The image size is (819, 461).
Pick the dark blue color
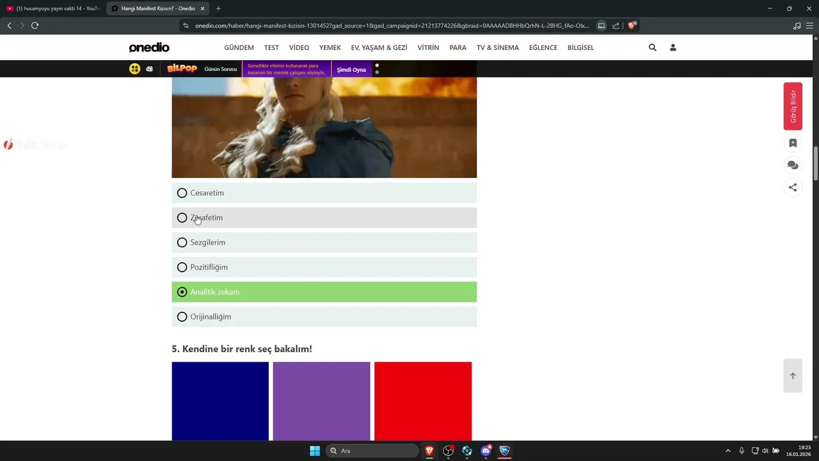220,401
